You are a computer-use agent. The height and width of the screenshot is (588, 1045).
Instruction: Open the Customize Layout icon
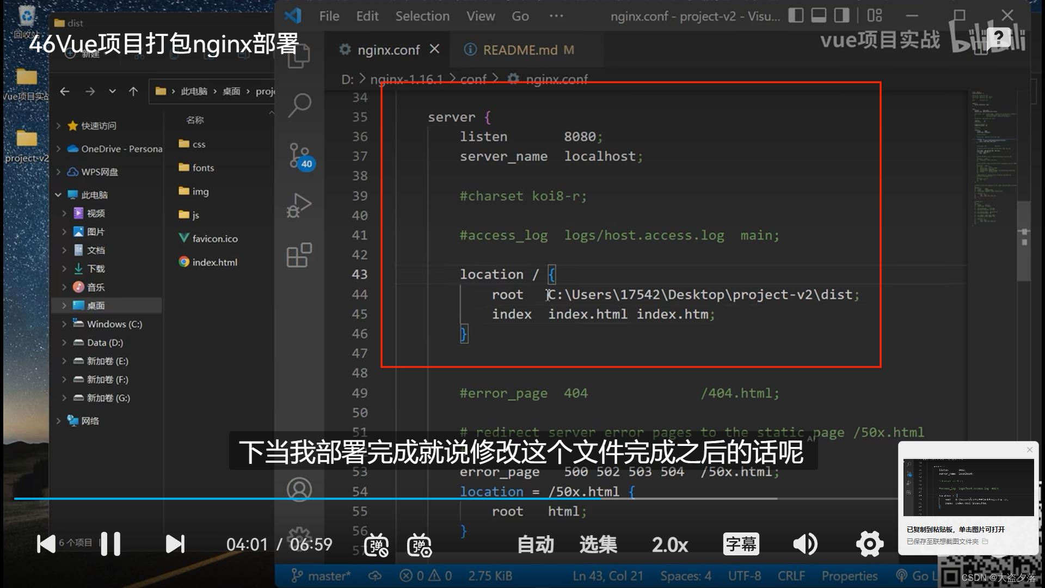[x=875, y=15]
